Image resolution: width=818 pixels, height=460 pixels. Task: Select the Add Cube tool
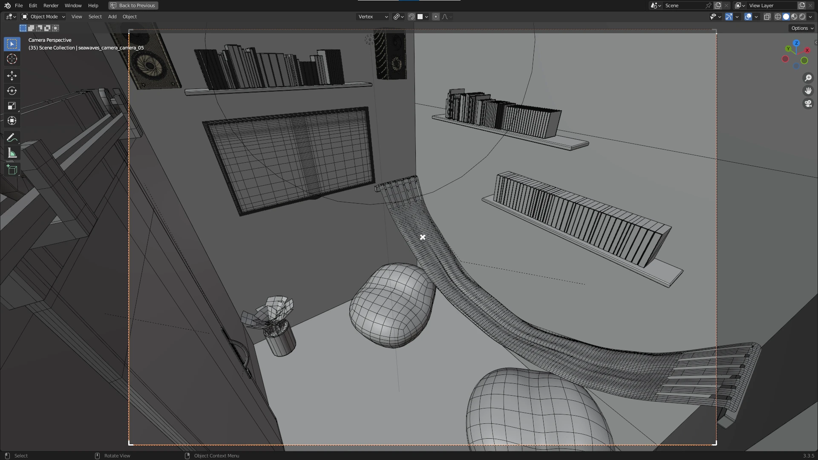click(x=12, y=170)
